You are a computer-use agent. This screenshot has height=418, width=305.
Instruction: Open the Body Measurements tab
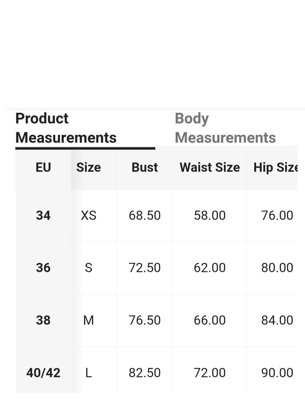pos(225,128)
